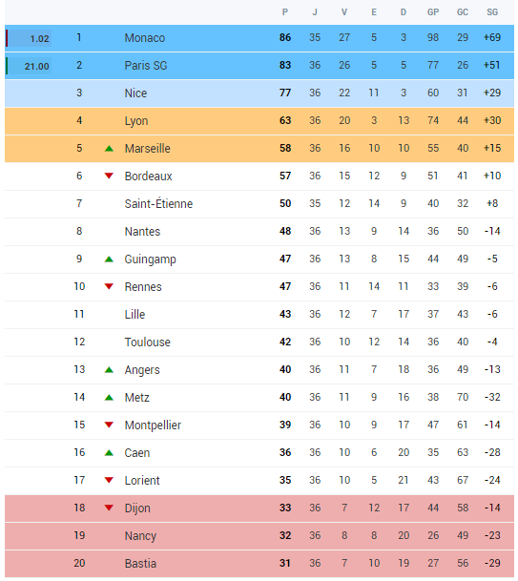Open the Bastia team link
This screenshot has width=518, height=581.
(140, 563)
